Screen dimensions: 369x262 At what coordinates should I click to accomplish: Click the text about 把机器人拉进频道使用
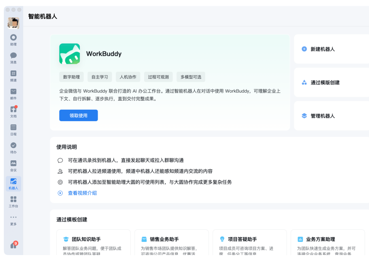coord(140,171)
